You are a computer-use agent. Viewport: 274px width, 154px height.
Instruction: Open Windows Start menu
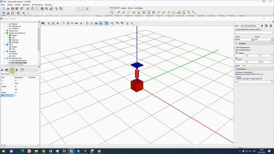[x=3, y=151]
